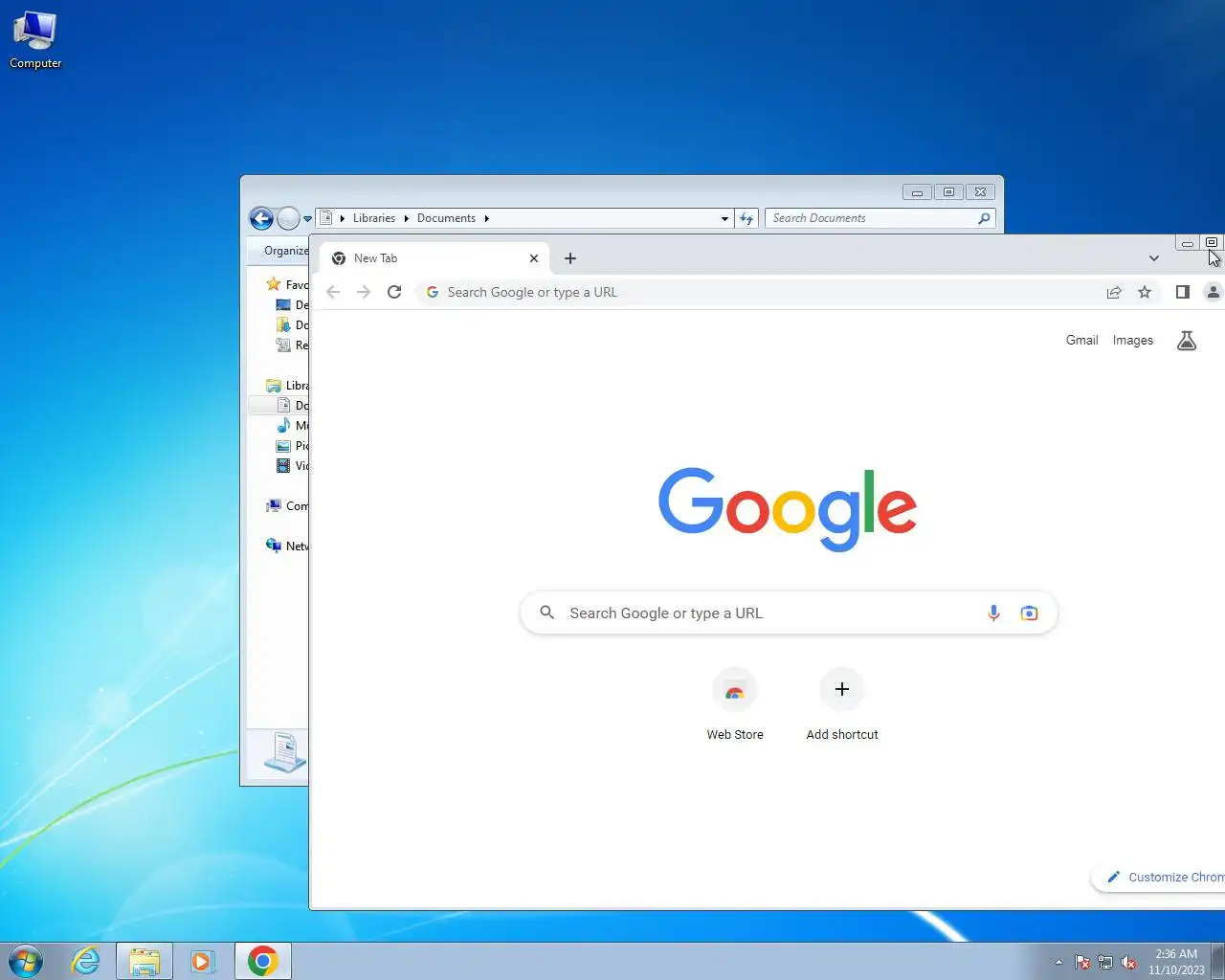Select Libraries in Explorer navigation pane
The image size is (1225, 980).
(287, 386)
